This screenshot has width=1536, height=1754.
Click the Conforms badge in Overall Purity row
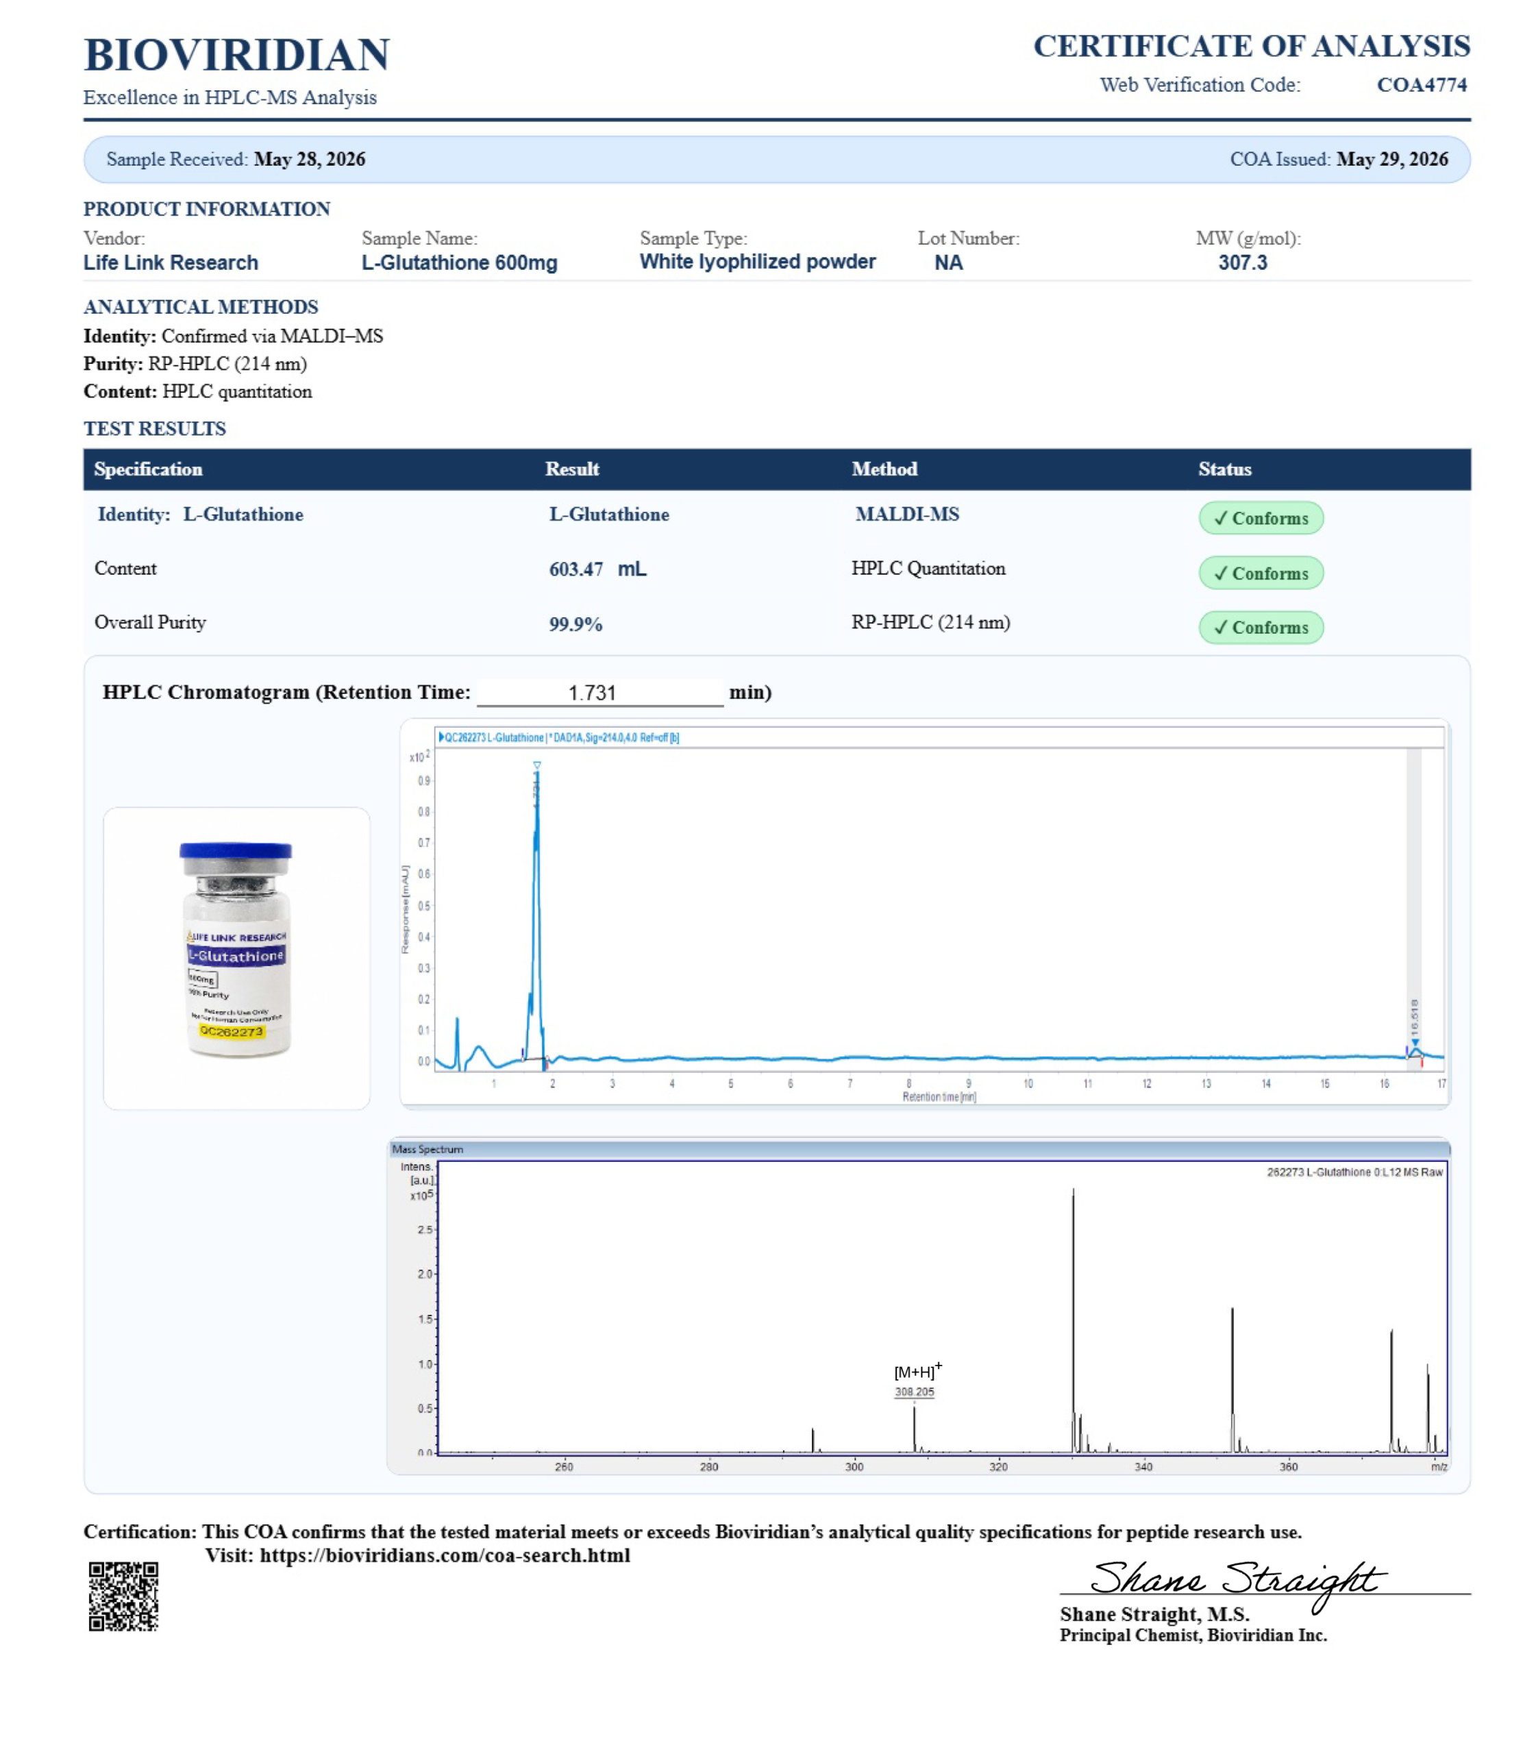pos(1261,627)
